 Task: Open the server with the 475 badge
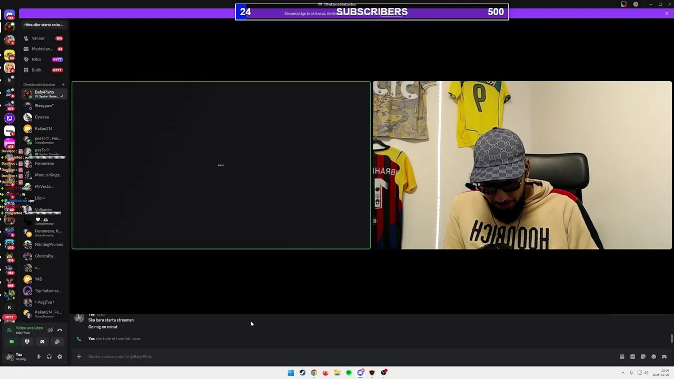pos(9,106)
